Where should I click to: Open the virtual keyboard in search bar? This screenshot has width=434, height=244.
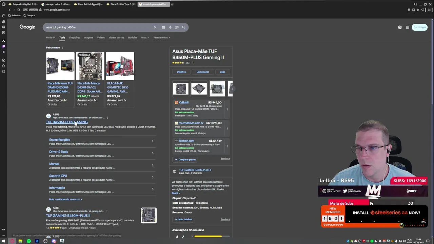pyautogui.click(x=163, y=27)
